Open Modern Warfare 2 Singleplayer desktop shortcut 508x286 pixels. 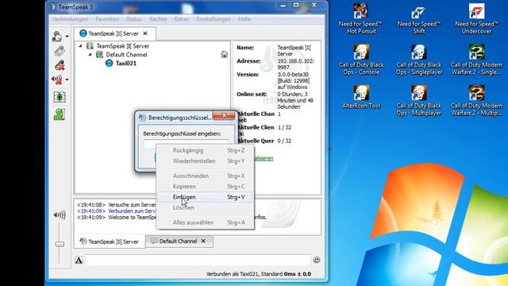[x=476, y=60]
